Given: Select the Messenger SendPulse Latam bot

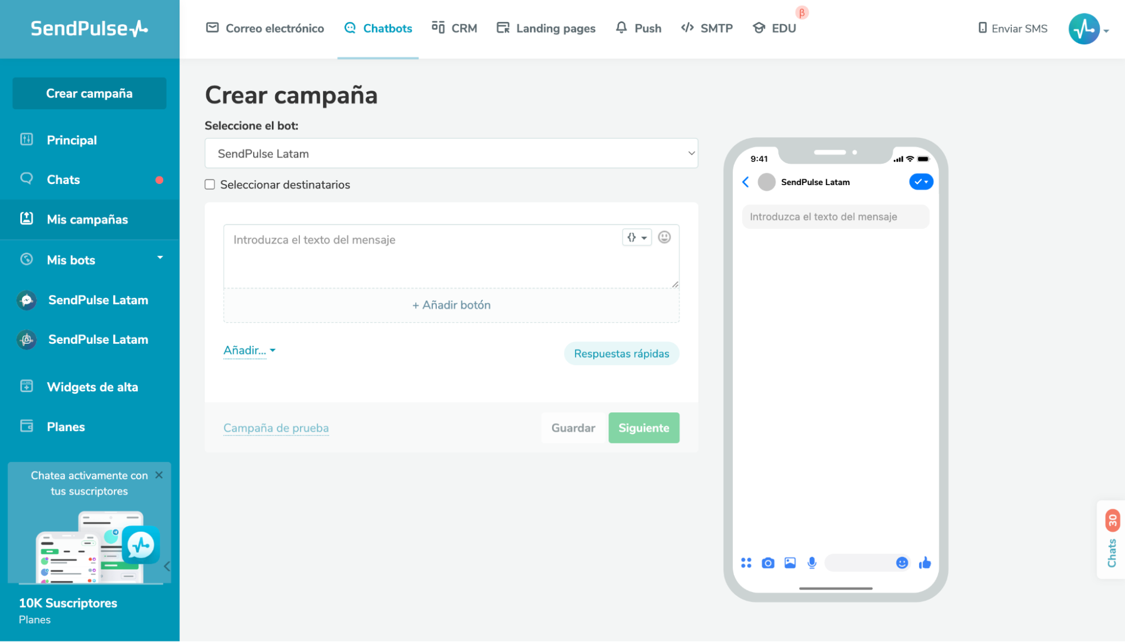Looking at the screenshot, I should [x=89, y=300].
